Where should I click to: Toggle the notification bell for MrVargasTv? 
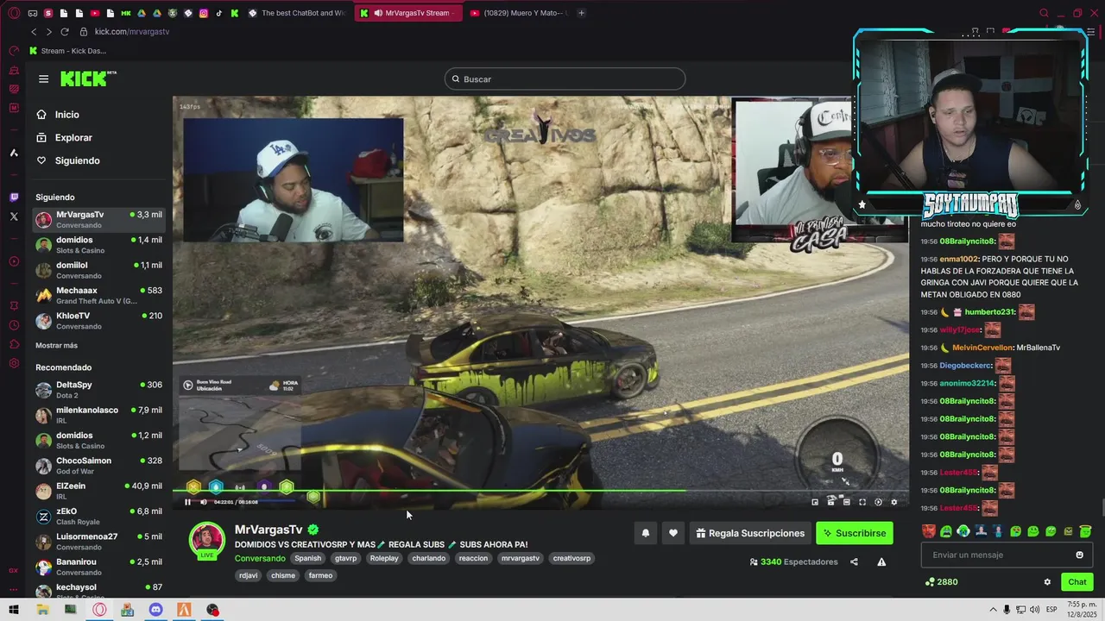point(645,533)
